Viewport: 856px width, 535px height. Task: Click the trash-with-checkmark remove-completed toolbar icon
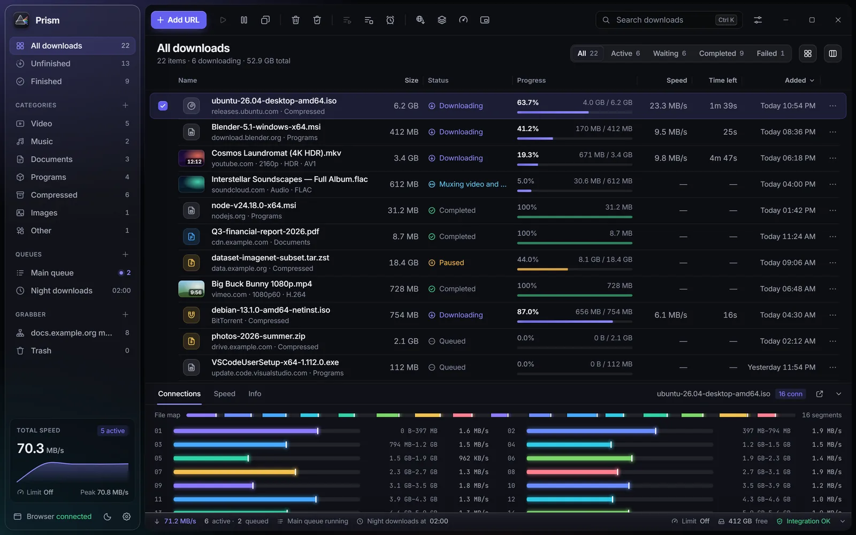tap(317, 20)
